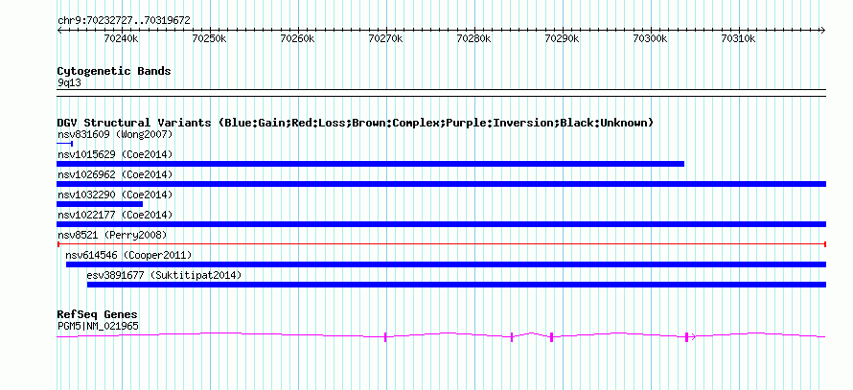This screenshot has width=853, height=390.
Task: Select the PGM5|NM_021965 gene label
Action: pyautogui.click(x=98, y=327)
